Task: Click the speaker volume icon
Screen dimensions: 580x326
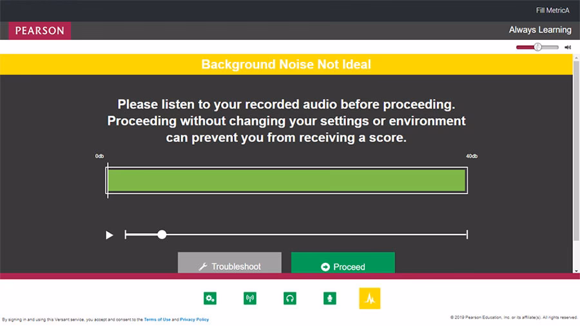Action: point(568,47)
